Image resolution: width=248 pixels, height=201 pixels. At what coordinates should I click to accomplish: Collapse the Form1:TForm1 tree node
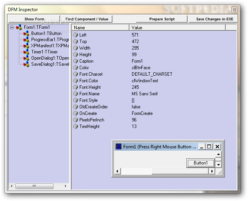point(12,27)
